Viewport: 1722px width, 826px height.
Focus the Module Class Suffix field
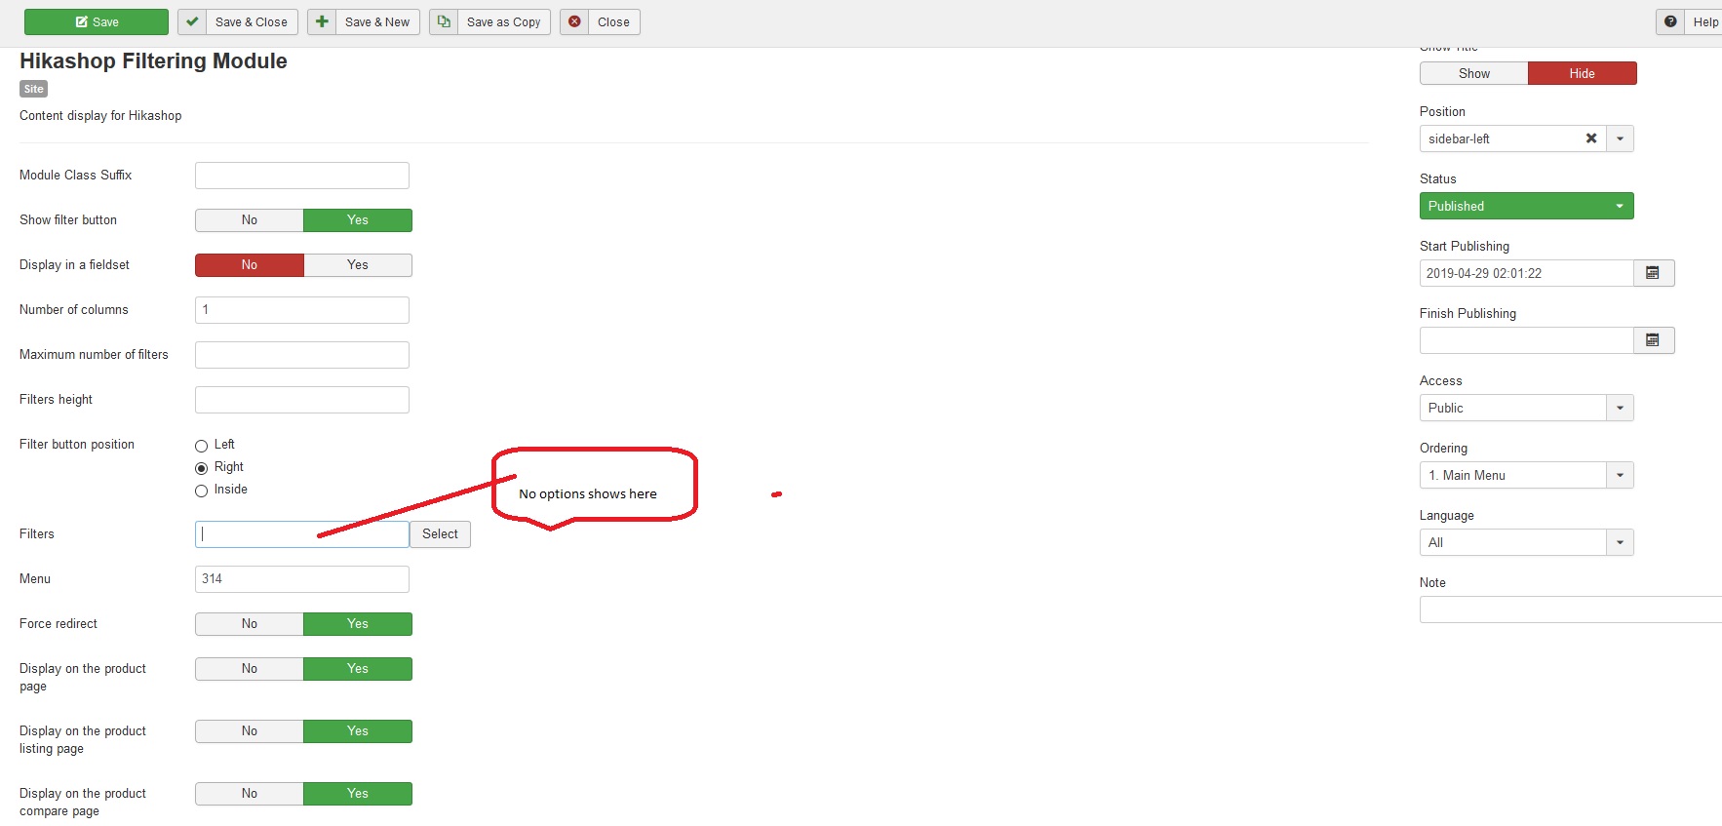coord(302,176)
